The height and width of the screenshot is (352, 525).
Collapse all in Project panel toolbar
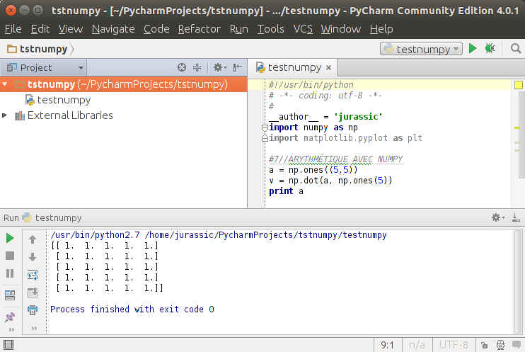[x=197, y=68]
